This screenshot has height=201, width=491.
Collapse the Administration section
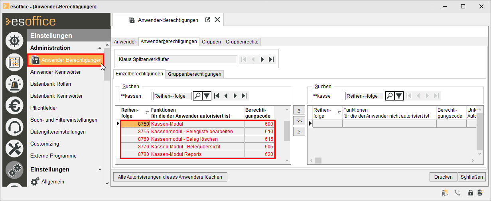(x=100, y=48)
